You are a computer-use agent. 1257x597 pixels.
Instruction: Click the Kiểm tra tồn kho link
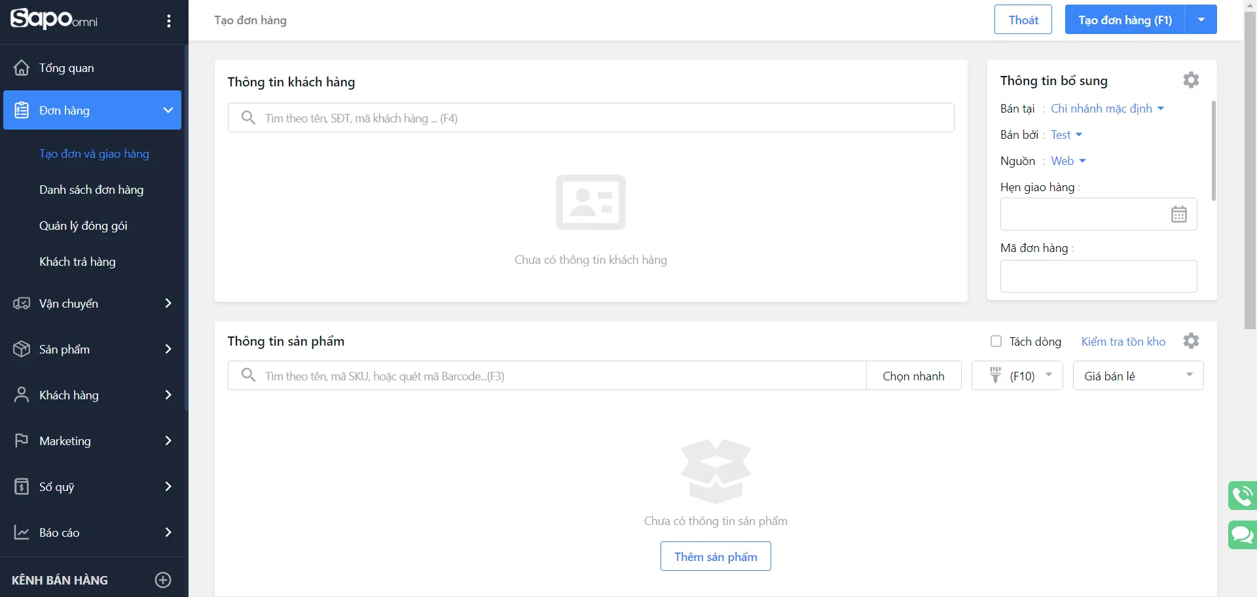pos(1123,342)
